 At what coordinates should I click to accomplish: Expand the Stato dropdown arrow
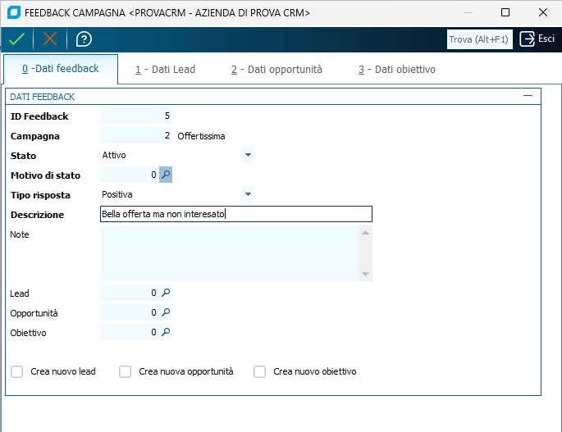pos(248,155)
